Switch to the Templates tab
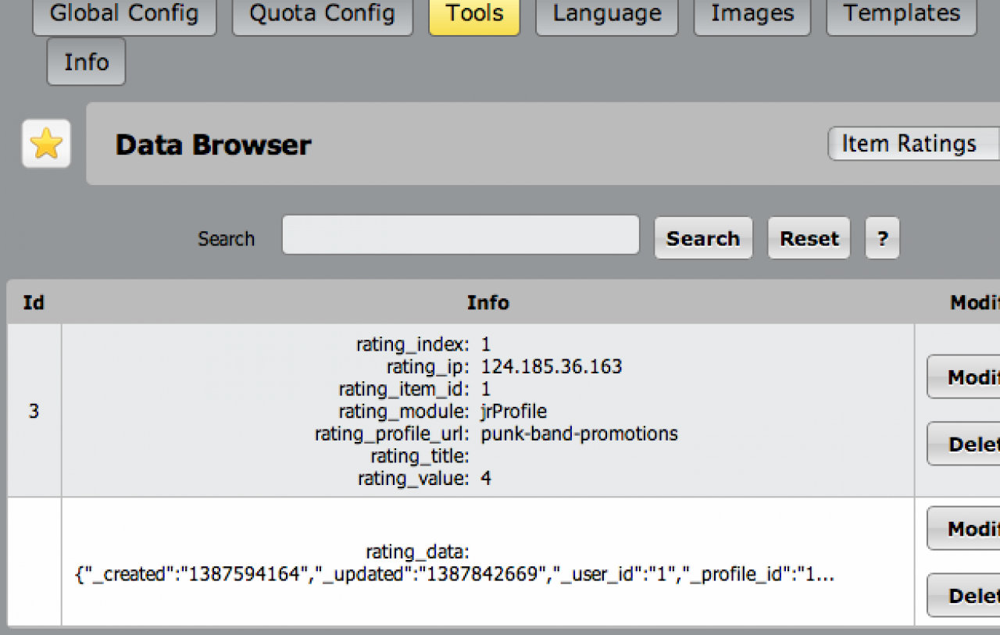Screen dimensions: 1000x635 pos(901,15)
